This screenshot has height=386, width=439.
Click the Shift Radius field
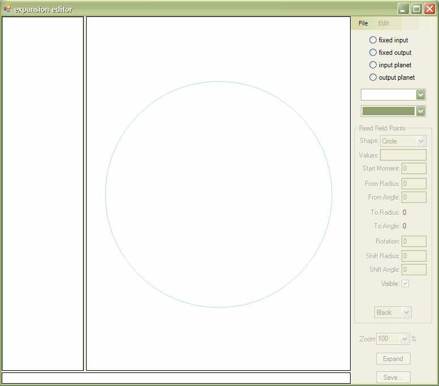point(414,256)
